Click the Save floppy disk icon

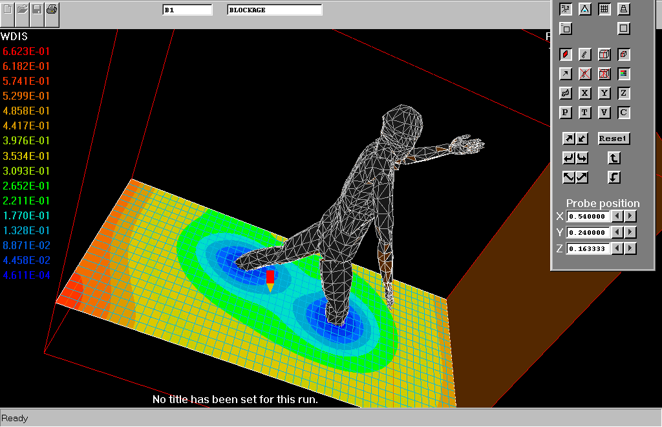click(37, 10)
